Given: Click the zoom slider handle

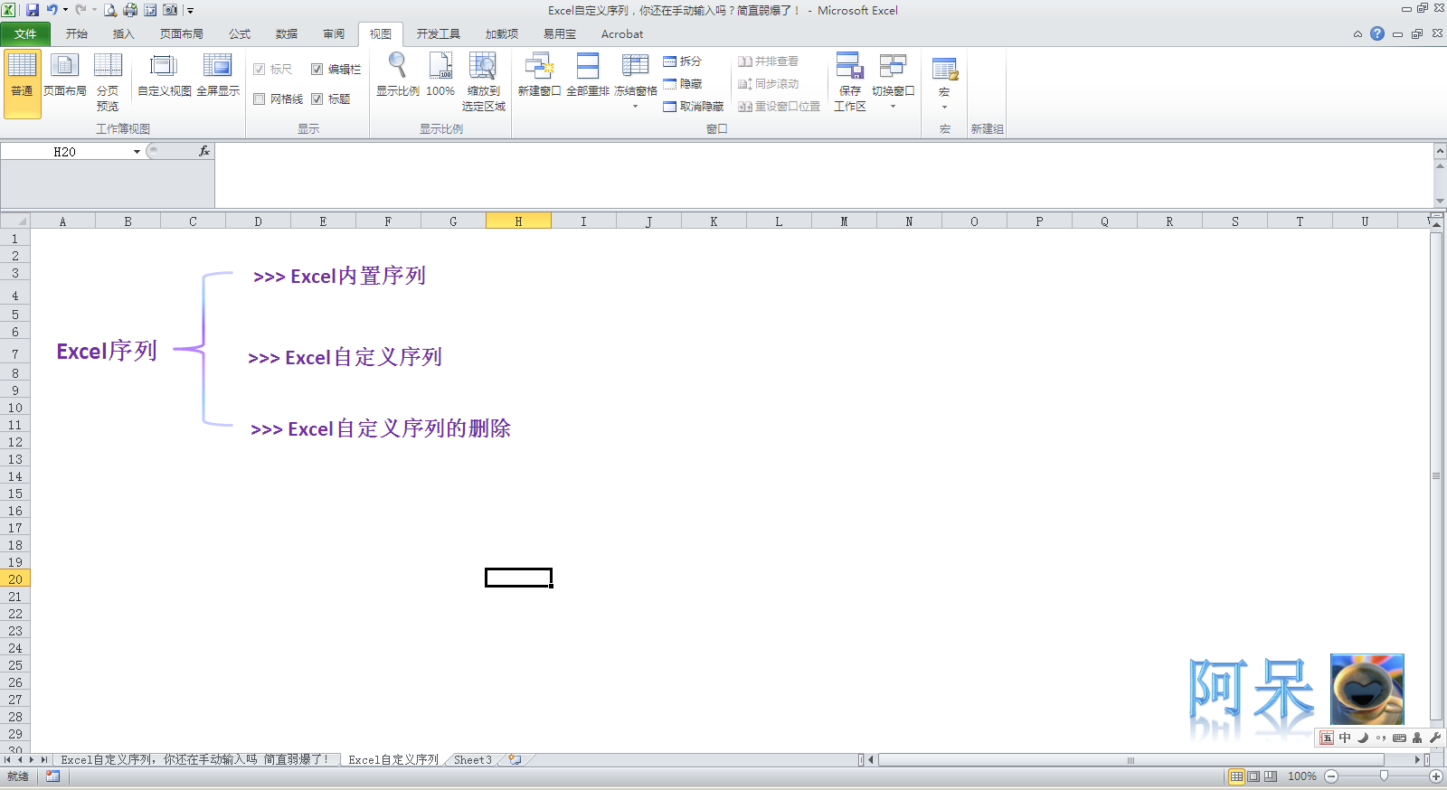Looking at the screenshot, I should [1384, 776].
